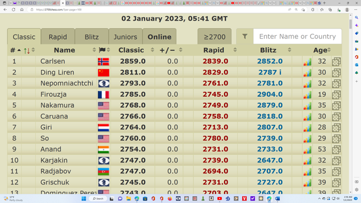
Task: Click Ding Liren's blitz rating 2787
Action: [269, 73]
